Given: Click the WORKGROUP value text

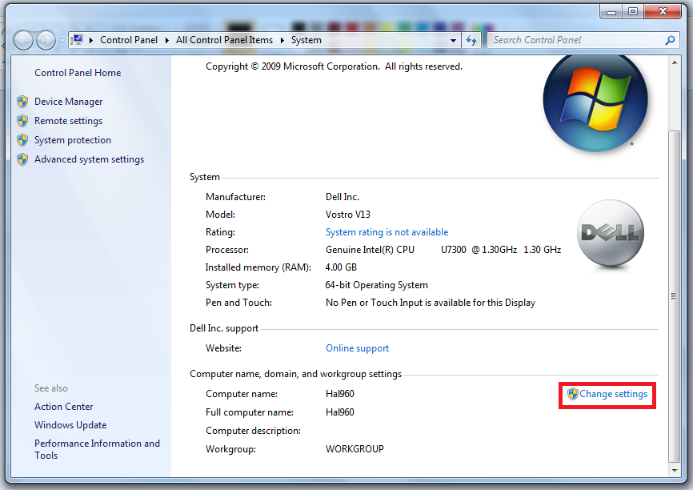Looking at the screenshot, I should (355, 449).
